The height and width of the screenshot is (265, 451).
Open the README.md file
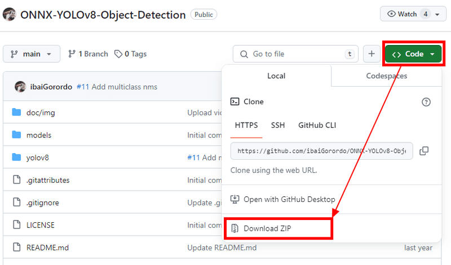click(47, 248)
